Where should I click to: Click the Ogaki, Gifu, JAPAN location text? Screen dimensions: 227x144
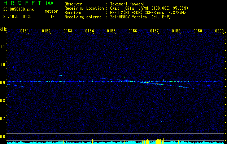point(149,8)
